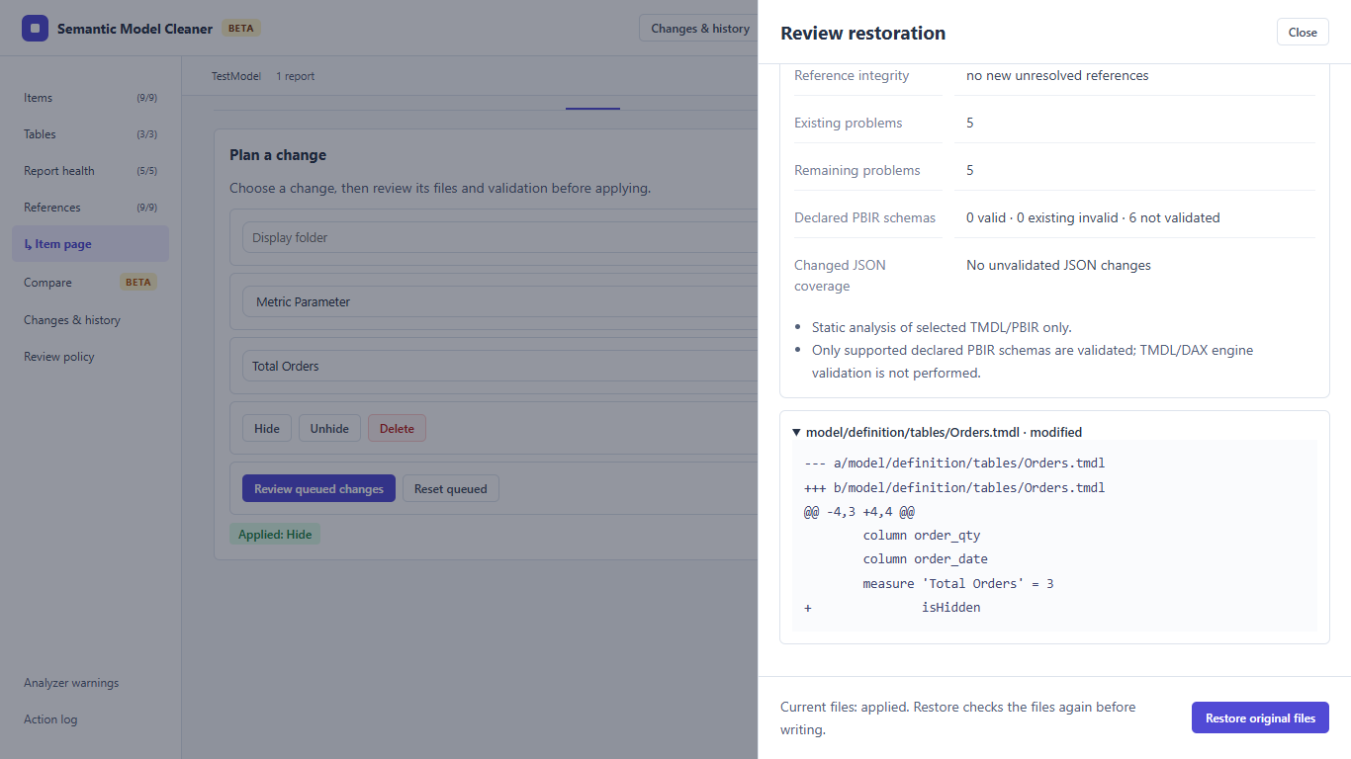Click the 'column order_qty' diff line
Image resolution: width=1351 pixels, height=759 pixels.
pyautogui.click(x=922, y=536)
